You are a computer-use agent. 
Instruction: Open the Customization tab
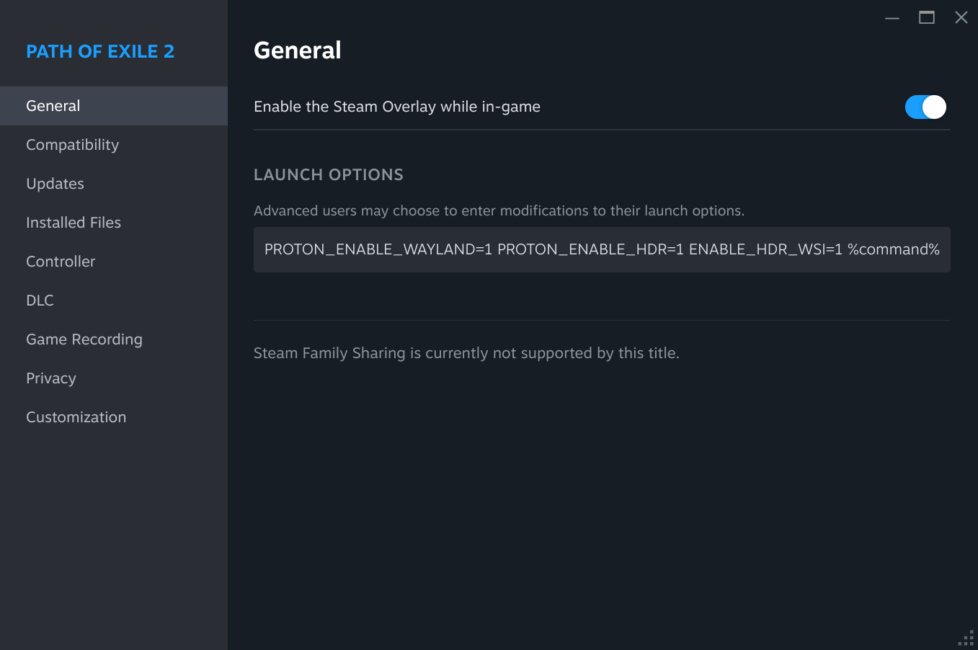[76, 417]
